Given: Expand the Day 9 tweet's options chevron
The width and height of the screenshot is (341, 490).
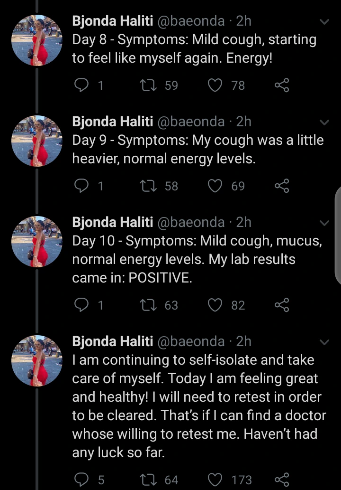Looking at the screenshot, I should coord(325,122).
